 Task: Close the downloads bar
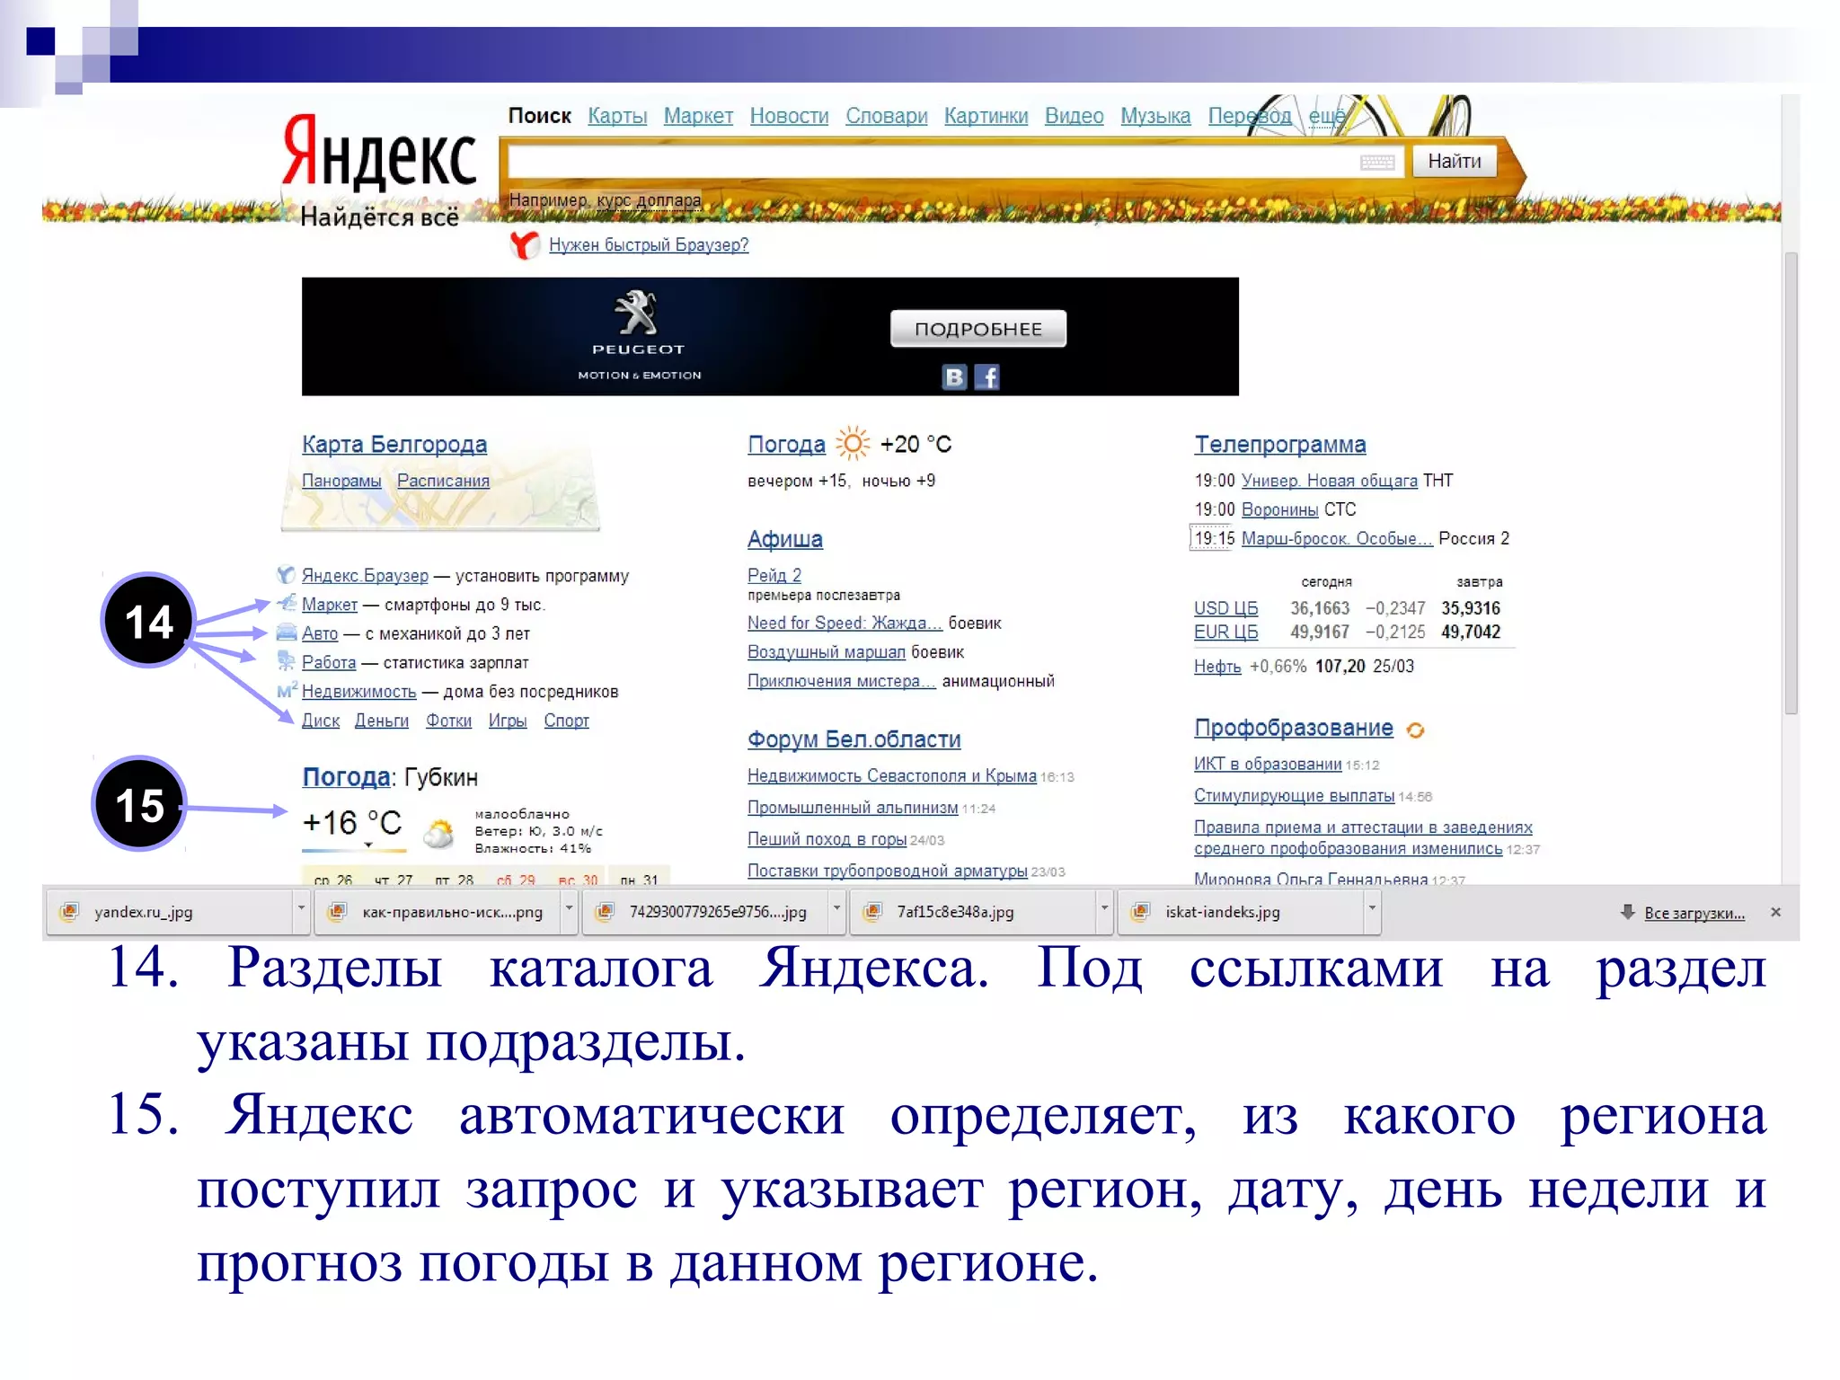coord(1775,913)
